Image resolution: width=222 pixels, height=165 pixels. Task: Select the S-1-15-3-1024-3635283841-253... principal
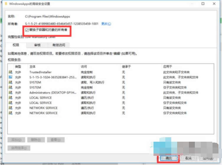coord(53,77)
